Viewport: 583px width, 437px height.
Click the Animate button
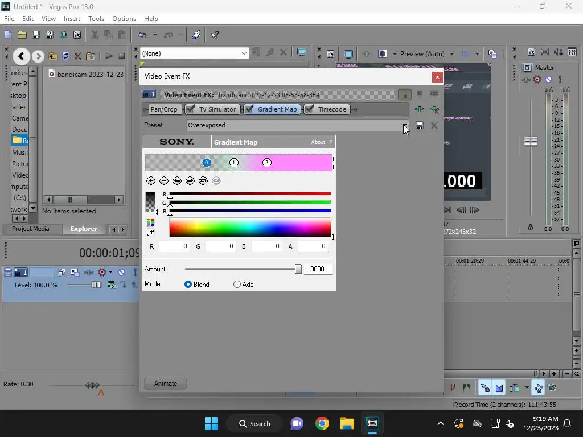click(166, 384)
